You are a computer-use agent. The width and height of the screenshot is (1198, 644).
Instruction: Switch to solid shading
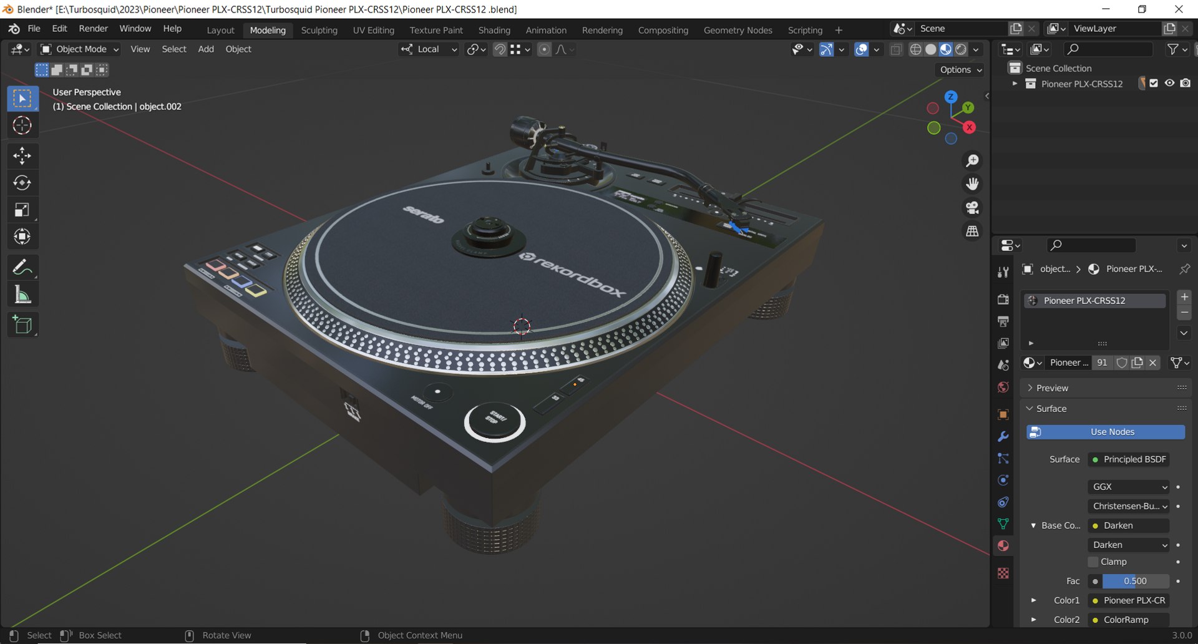(930, 49)
